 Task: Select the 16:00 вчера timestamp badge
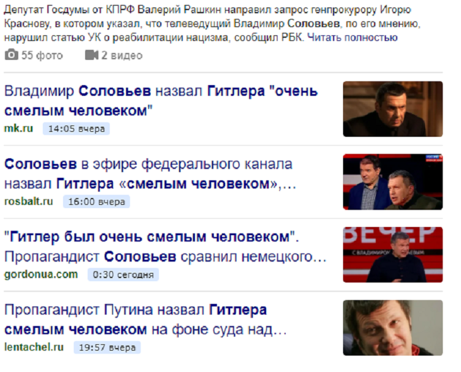pos(96,202)
